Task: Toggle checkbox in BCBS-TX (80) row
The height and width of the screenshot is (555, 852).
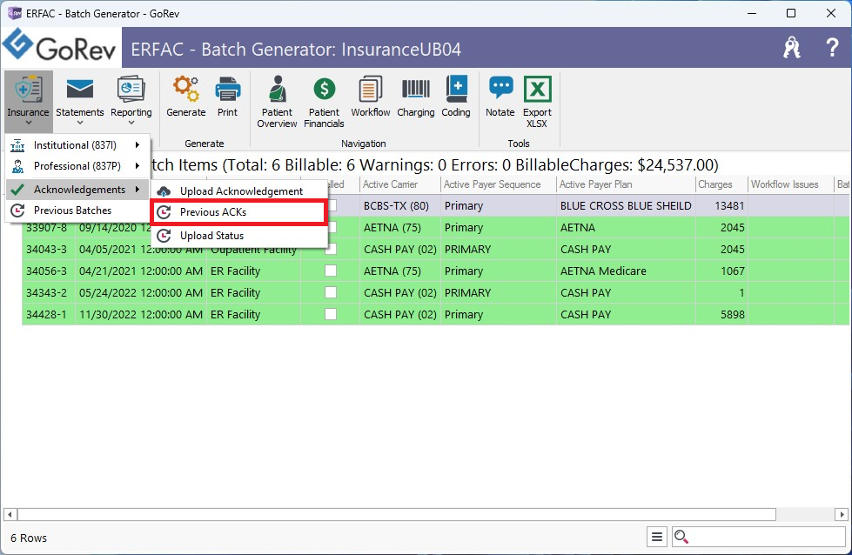Action: [331, 205]
